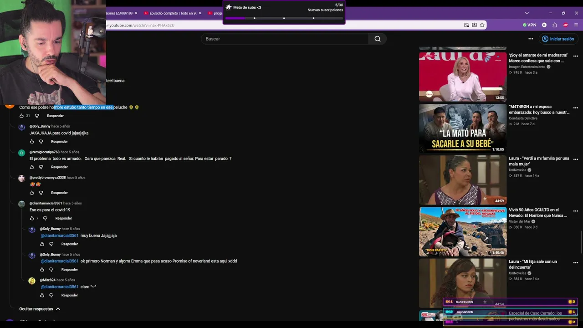Open the K profile icon in browser toolbar
This screenshot has width=583, height=328.
pos(544,25)
